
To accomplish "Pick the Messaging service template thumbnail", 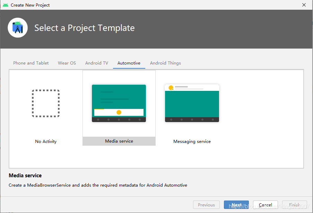I will point(192,103).
